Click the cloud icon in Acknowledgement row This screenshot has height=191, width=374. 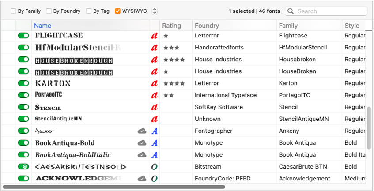(x=142, y=178)
